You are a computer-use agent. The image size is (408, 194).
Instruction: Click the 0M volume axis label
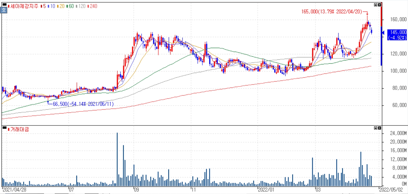coord(404,184)
